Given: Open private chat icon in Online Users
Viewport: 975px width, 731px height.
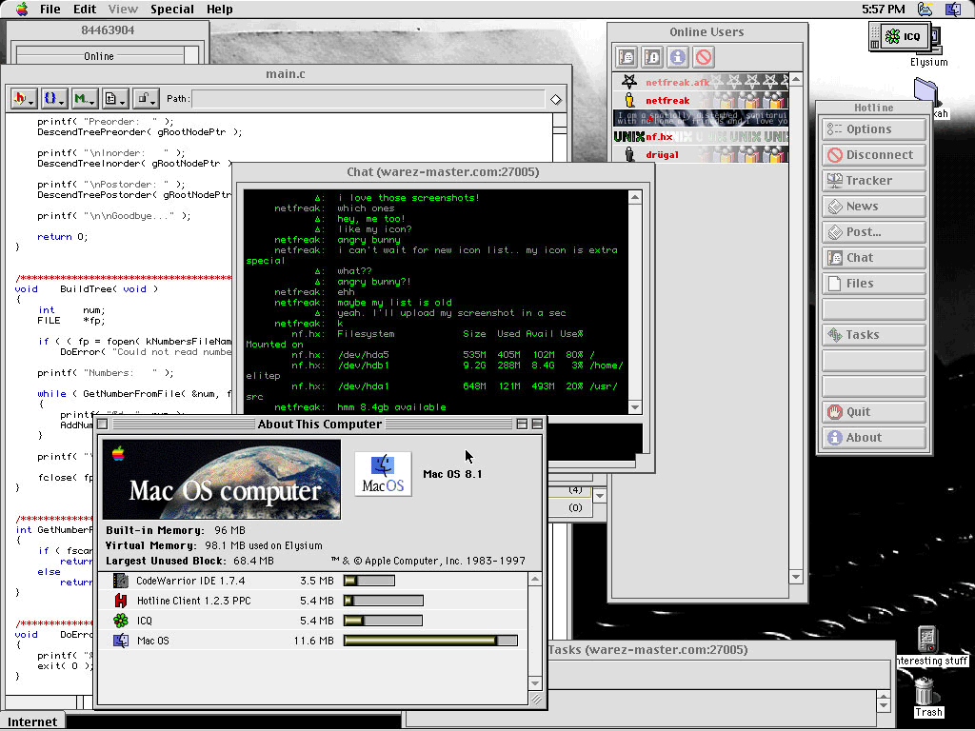Looking at the screenshot, I should pyautogui.click(x=627, y=57).
